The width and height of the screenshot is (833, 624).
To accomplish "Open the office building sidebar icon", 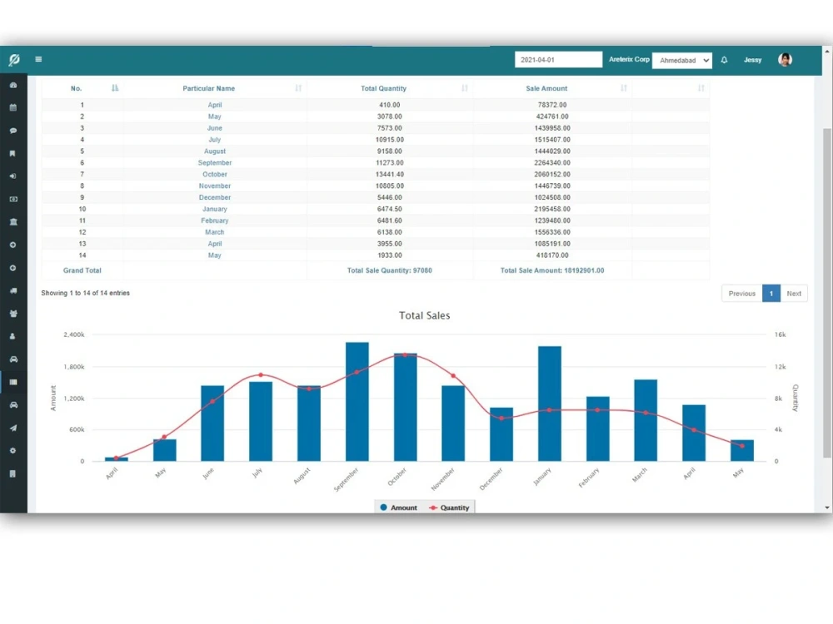I will (13, 474).
